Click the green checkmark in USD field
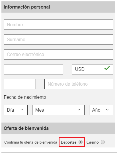Screen dimensions: 117x153 107,68
